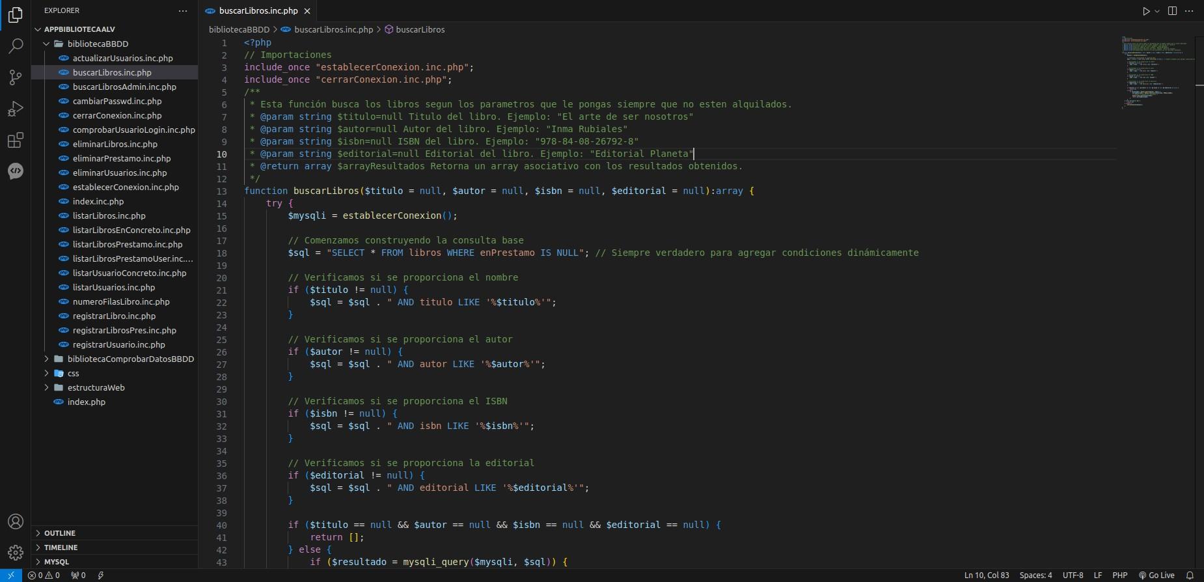Screen dimensions: 1204x582
Task: Open listarLibros.inc.php file
Action: [x=115, y=215]
